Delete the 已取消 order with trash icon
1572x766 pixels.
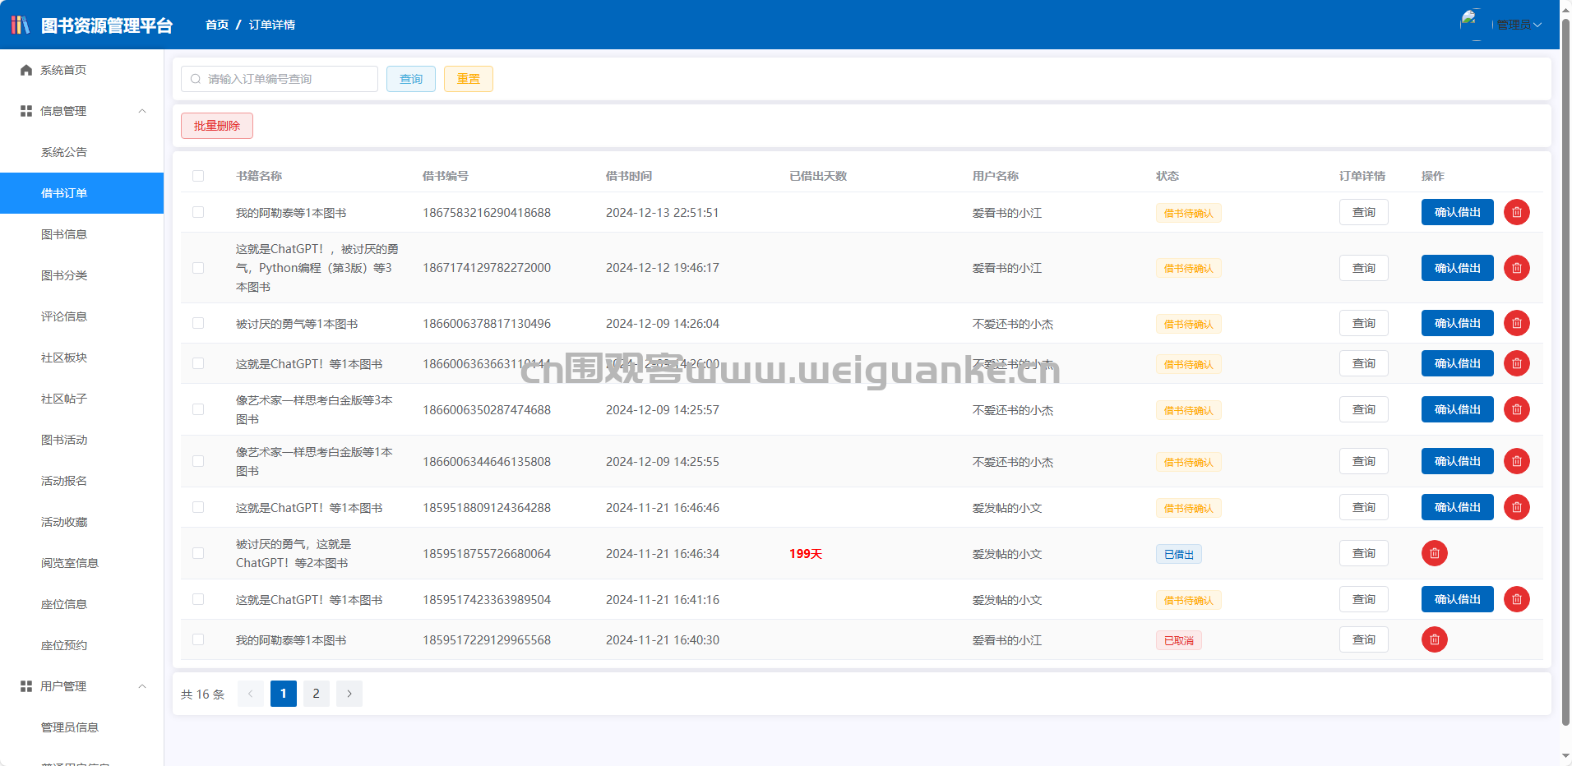pos(1435,639)
